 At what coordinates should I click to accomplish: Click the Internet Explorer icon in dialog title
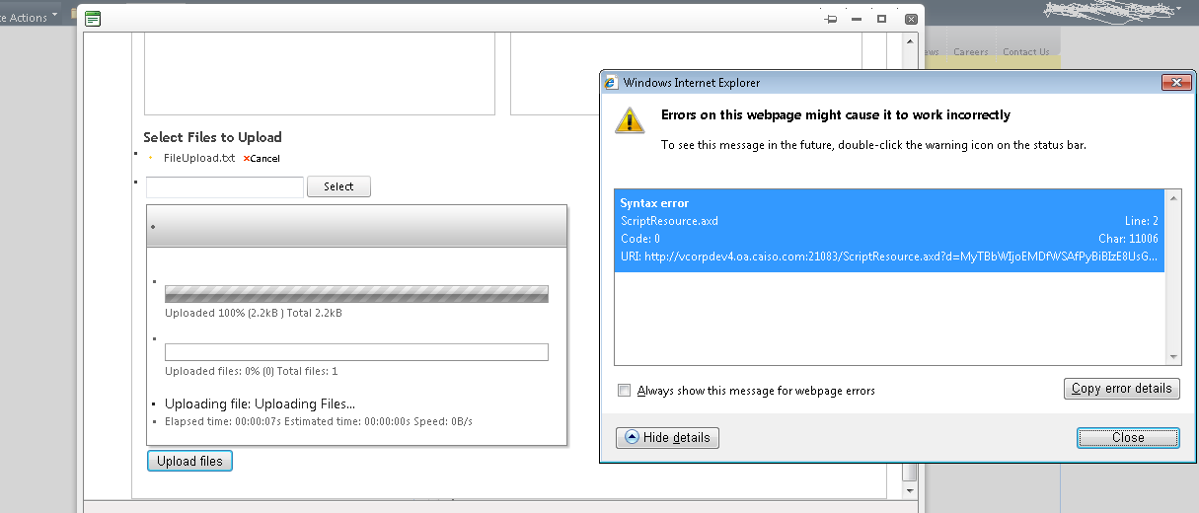pyautogui.click(x=611, y=83)
